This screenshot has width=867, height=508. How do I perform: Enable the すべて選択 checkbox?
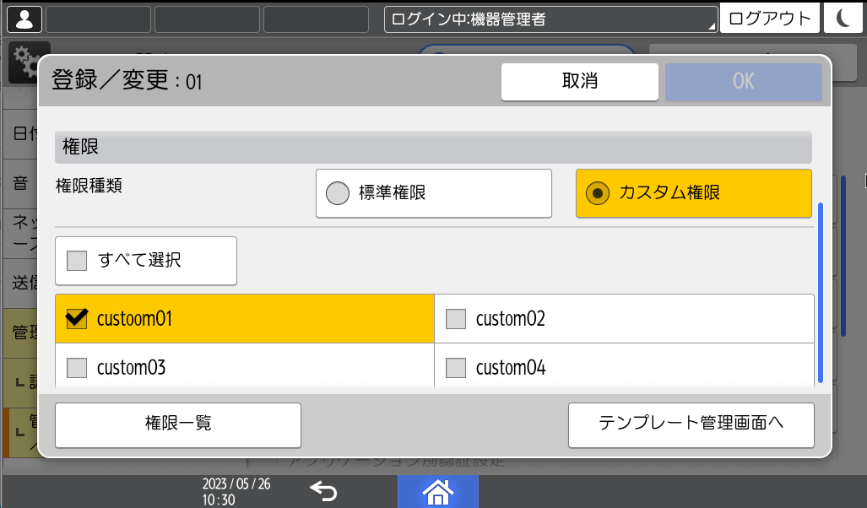pos(145,261)
